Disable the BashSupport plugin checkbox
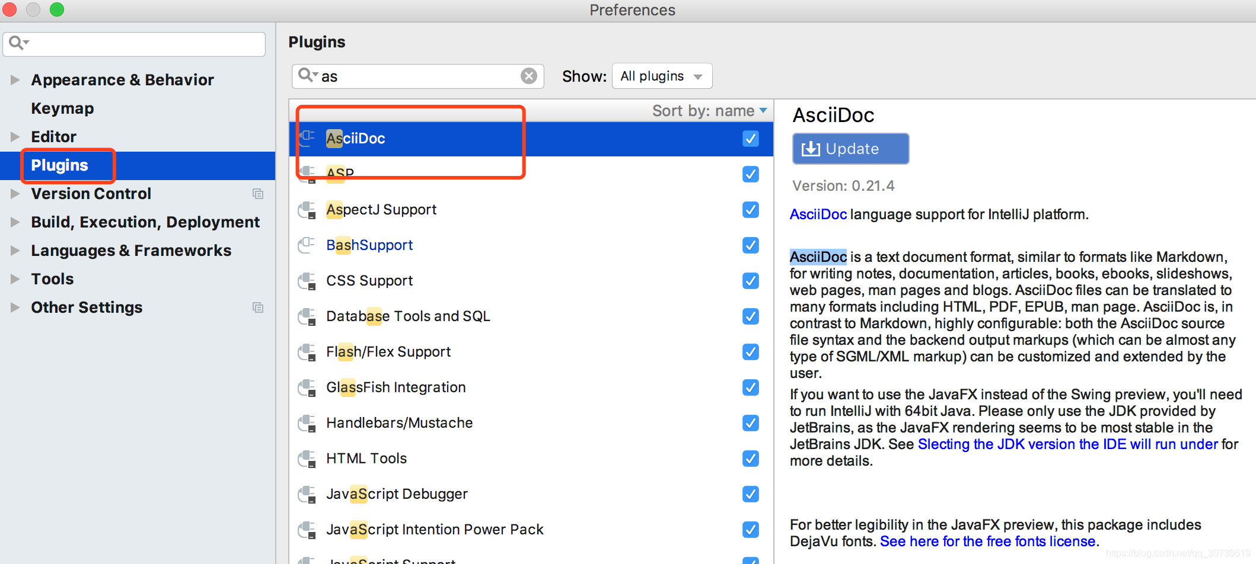The image size is (1256, 564). pyautogui.click(x=751, y=245)
